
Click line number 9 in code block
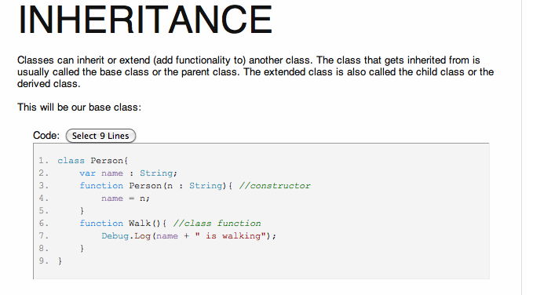(43, 260)
